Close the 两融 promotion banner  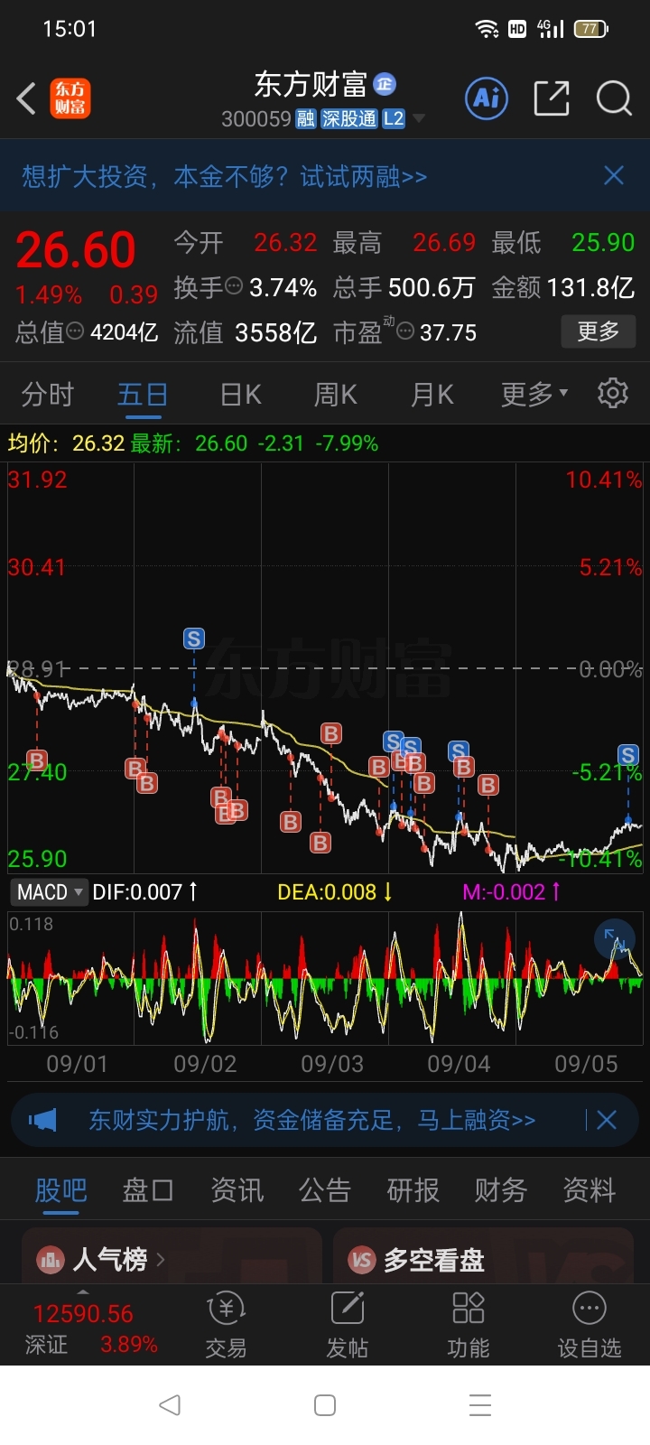click(614, 175)
